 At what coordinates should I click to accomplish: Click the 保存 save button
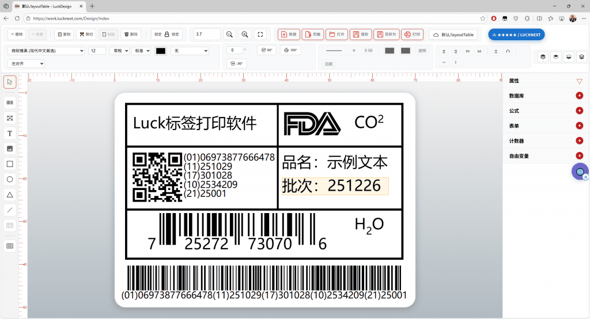tap(360, 35)
